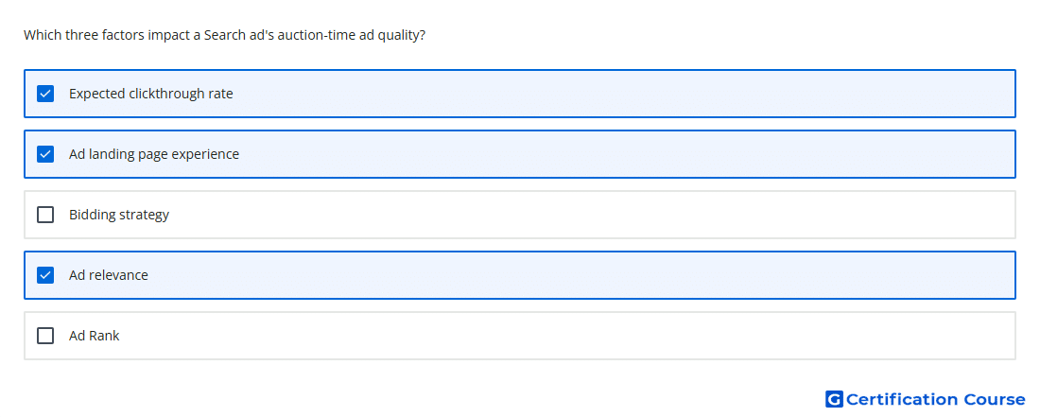Uncheck the Ad landing page experience checkbox

click(45, 154)
